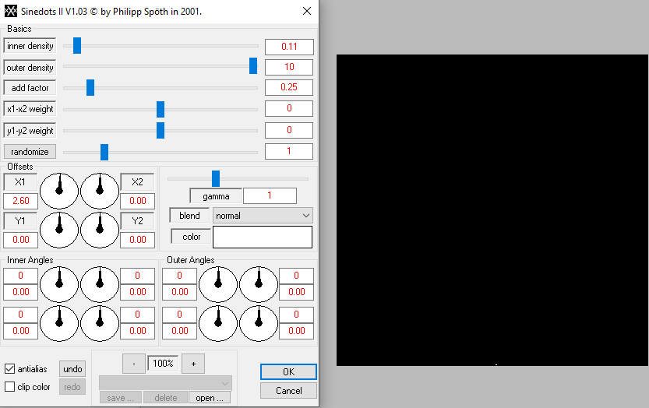Click the gamma label button
Screen dimensions: 649x408
(x=216, y=196)
